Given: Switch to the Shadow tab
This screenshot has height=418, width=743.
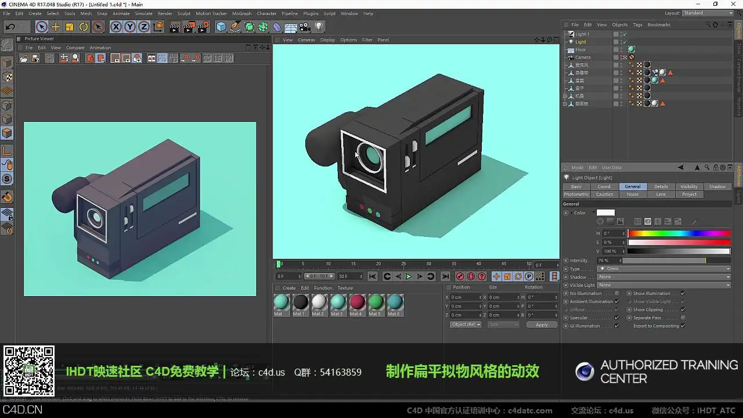Looking at the screenshot, I should tap(717, 186).
